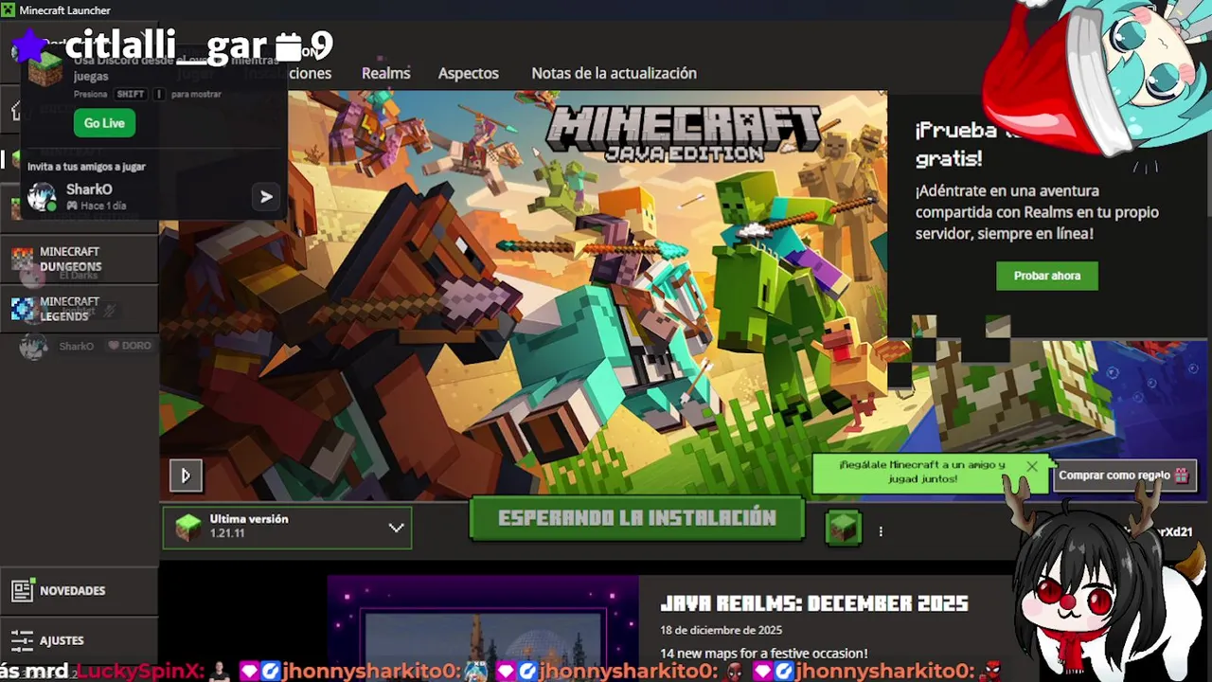This screenshot has height=682, width=1212.
Task: Click "14 new maps for a festive occasion!" text
Action: point(763,653)
